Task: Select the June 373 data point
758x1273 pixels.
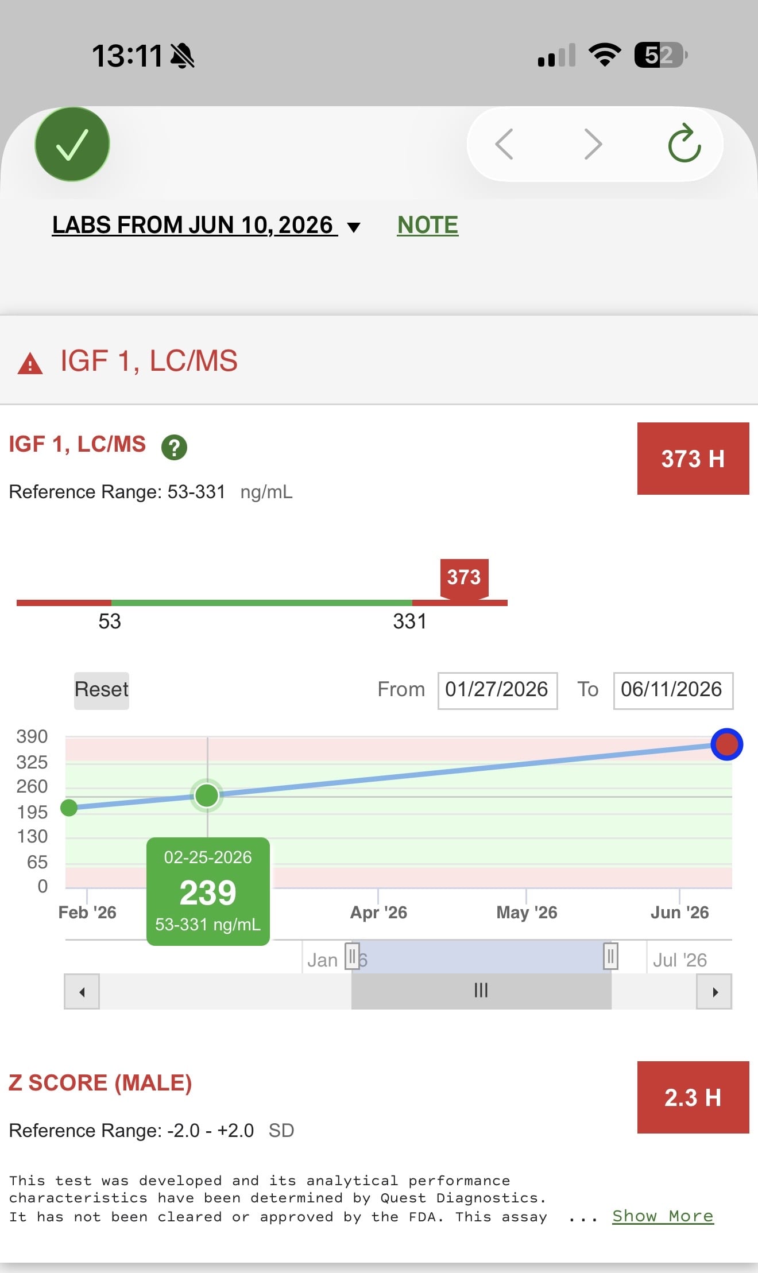Action: tap(727, 744)
